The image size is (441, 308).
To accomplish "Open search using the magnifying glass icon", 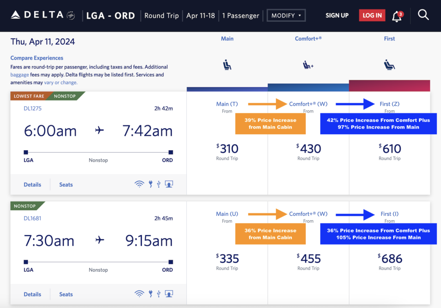I will (423, 15).
